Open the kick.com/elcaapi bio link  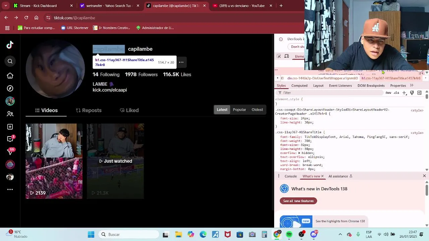pos(110,90)
